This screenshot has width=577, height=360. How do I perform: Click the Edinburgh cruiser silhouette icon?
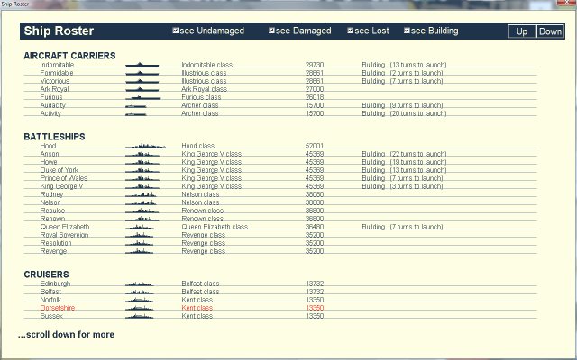click(142, 283)
